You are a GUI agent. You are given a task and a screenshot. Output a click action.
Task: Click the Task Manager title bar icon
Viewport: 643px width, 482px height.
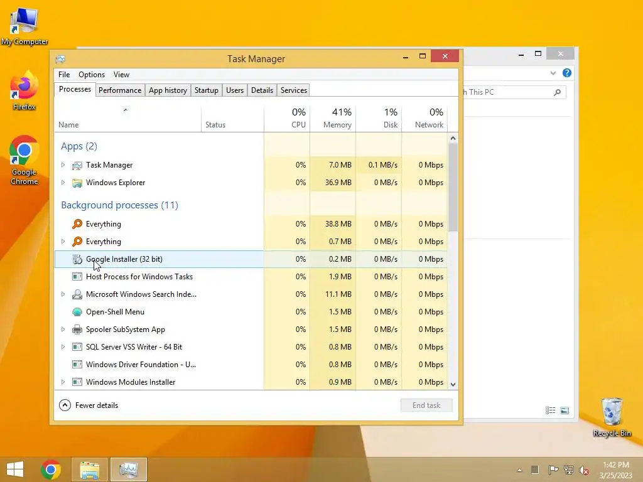point(60,59)
